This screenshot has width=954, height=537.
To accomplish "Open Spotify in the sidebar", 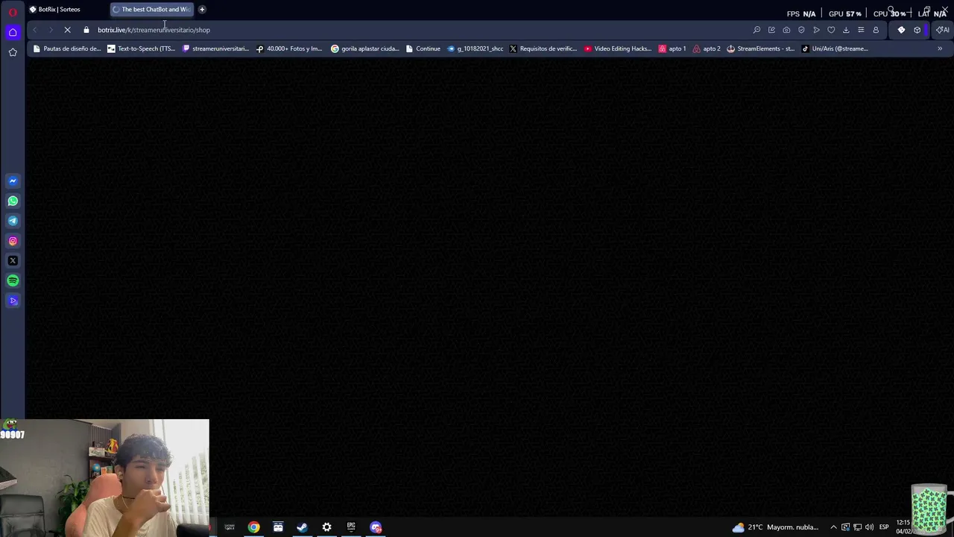I will coord(13,280).
